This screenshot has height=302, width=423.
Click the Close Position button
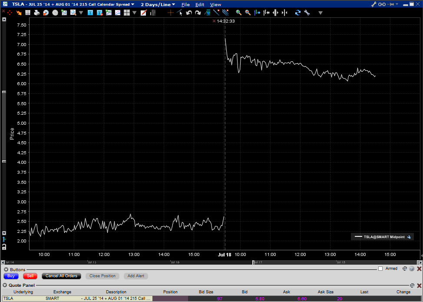[102, 276]
